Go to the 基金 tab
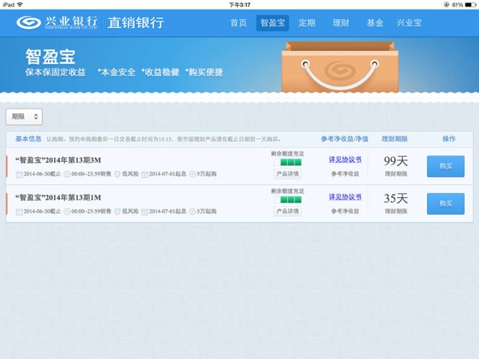The height and width of the screenshot is (359, 479). tap(375, 23)
